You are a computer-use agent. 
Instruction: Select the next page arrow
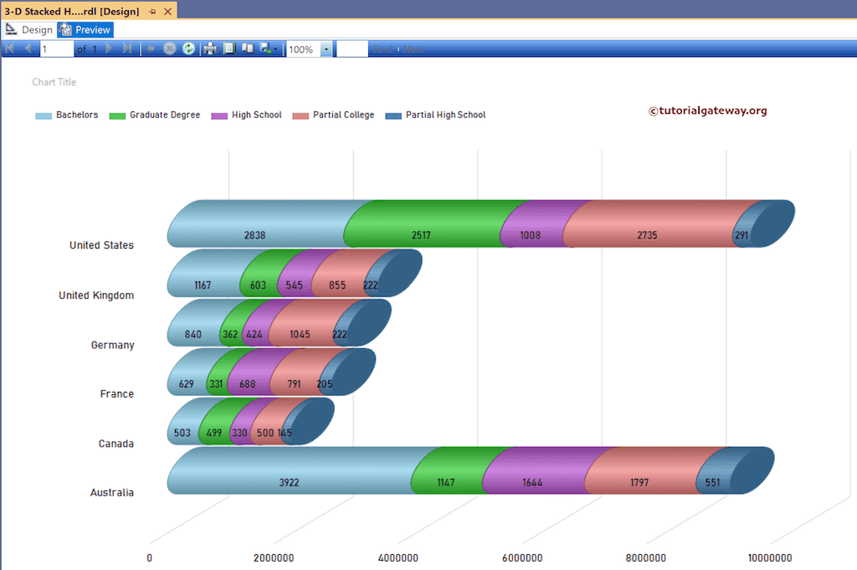coord(108,48)
